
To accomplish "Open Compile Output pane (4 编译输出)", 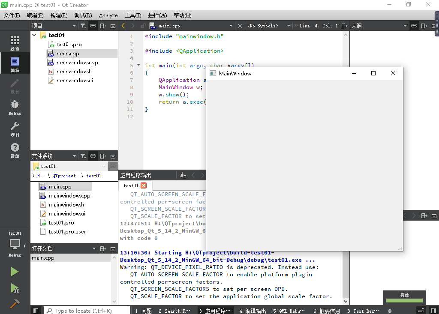I will (253, 311).
